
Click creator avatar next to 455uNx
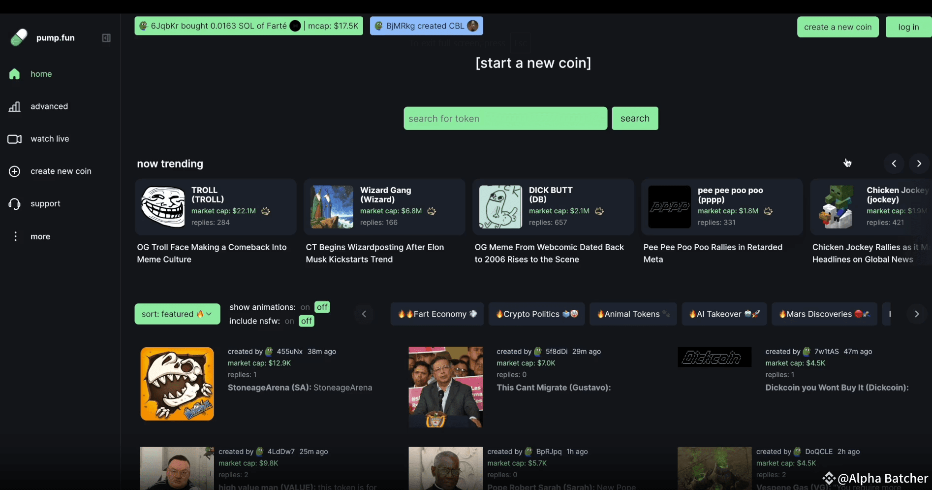(x=269, y=352)
